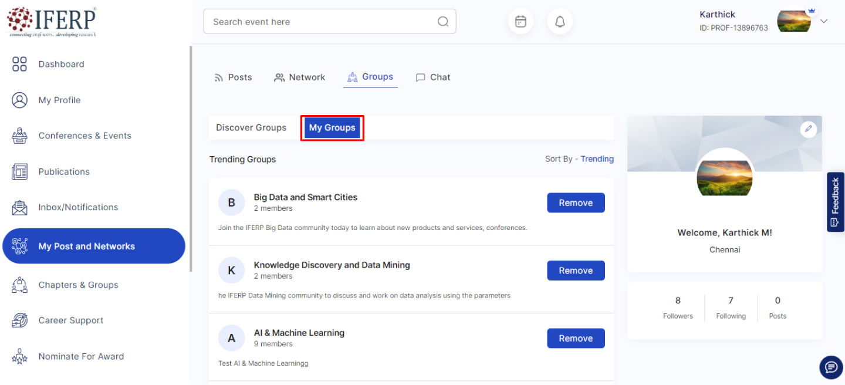Expand the user account dropdown chevron
This screenshot has height=385, width=845.
824,21
